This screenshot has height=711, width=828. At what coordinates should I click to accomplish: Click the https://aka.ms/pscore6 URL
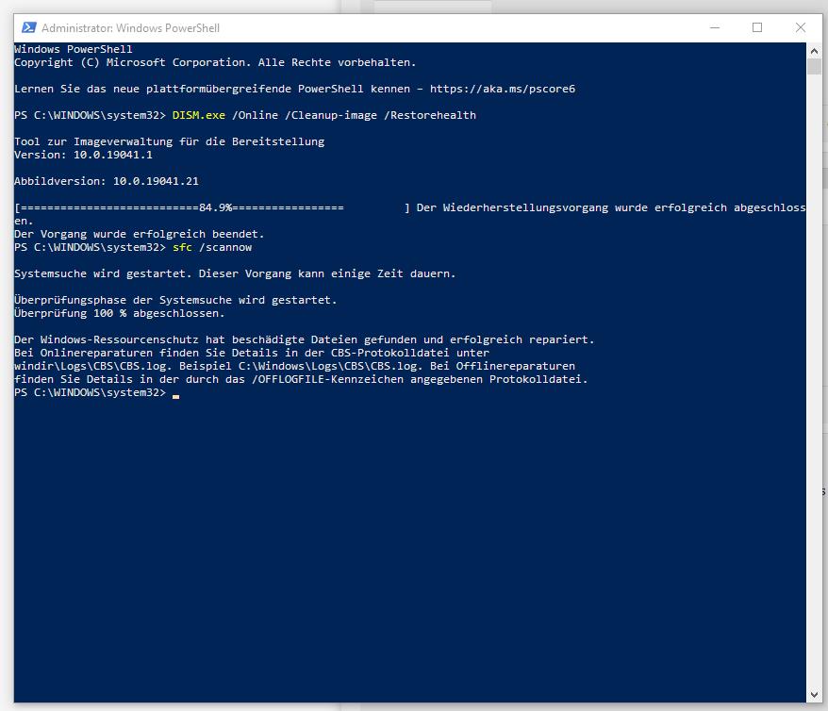[503, 89]
